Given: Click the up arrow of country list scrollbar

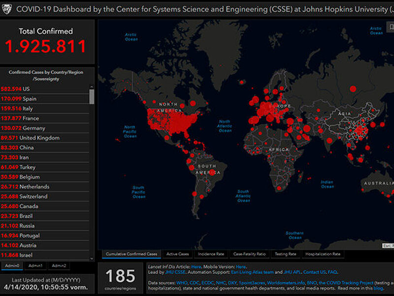Looking at the screenshot, I should tap(92, 87).
